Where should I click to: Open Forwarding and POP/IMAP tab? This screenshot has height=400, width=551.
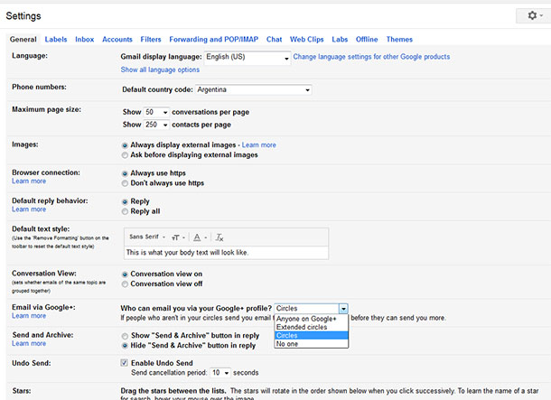(x=214, y=40)
